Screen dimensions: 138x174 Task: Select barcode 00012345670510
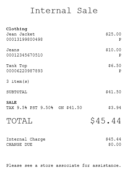(x=25, y=55)
